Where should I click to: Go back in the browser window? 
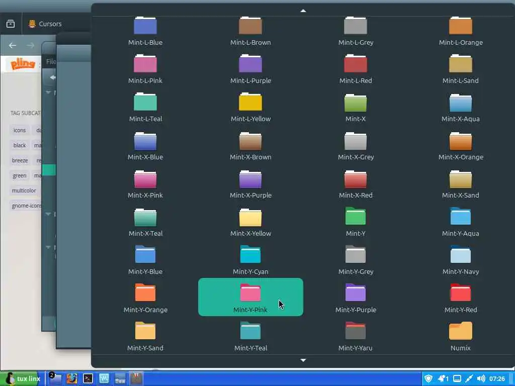[x=13, y=45]
